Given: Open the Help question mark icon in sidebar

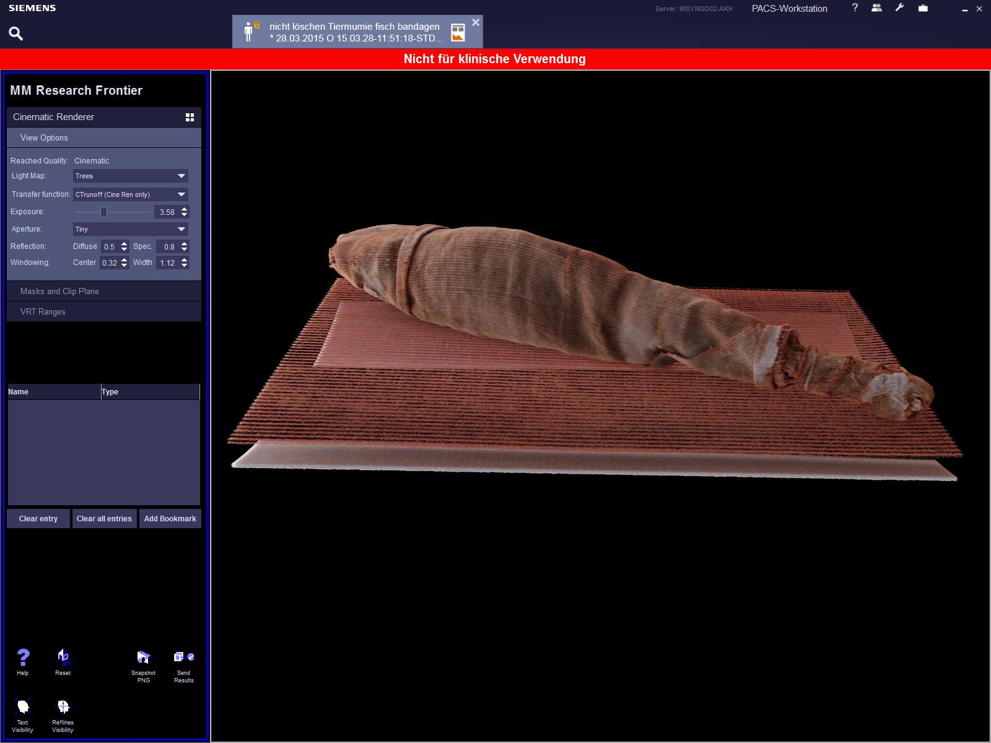Looking at the screenshot, I should point(23,658).
